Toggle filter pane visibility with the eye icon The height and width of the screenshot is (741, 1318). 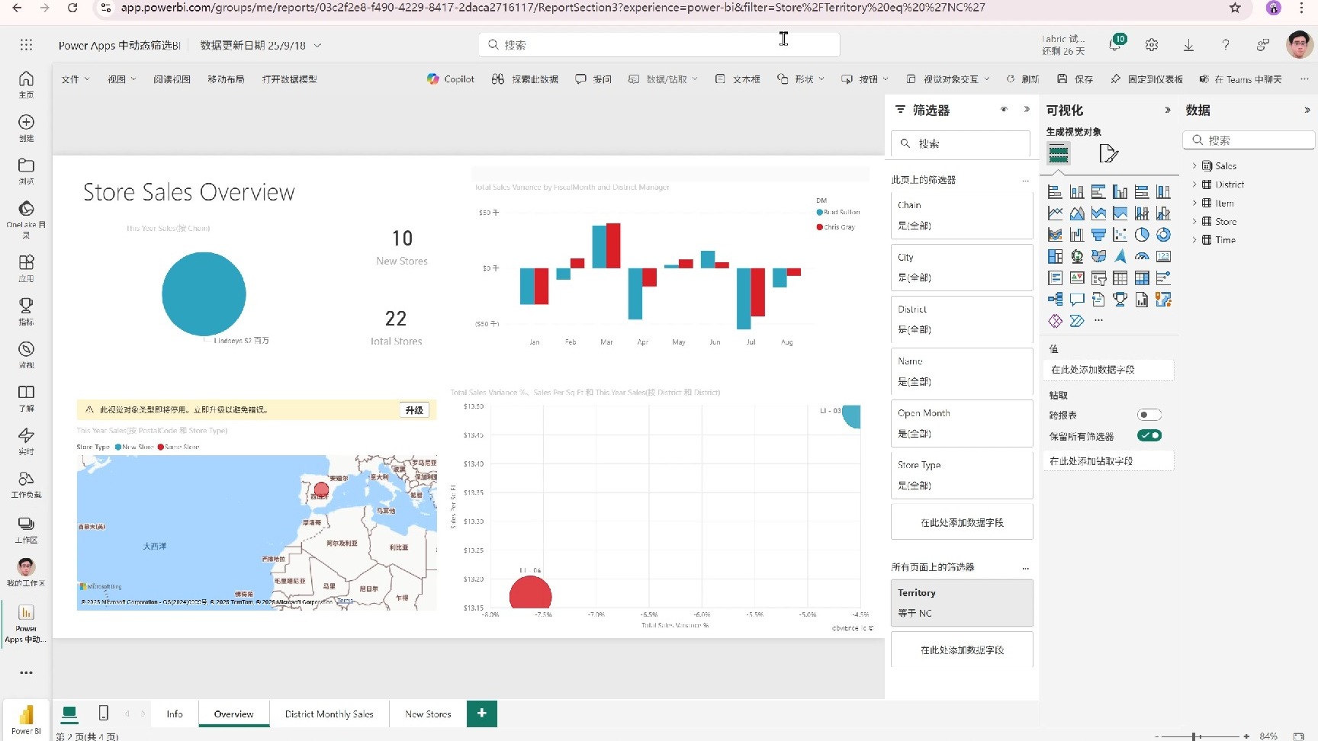coord(1004,110)
